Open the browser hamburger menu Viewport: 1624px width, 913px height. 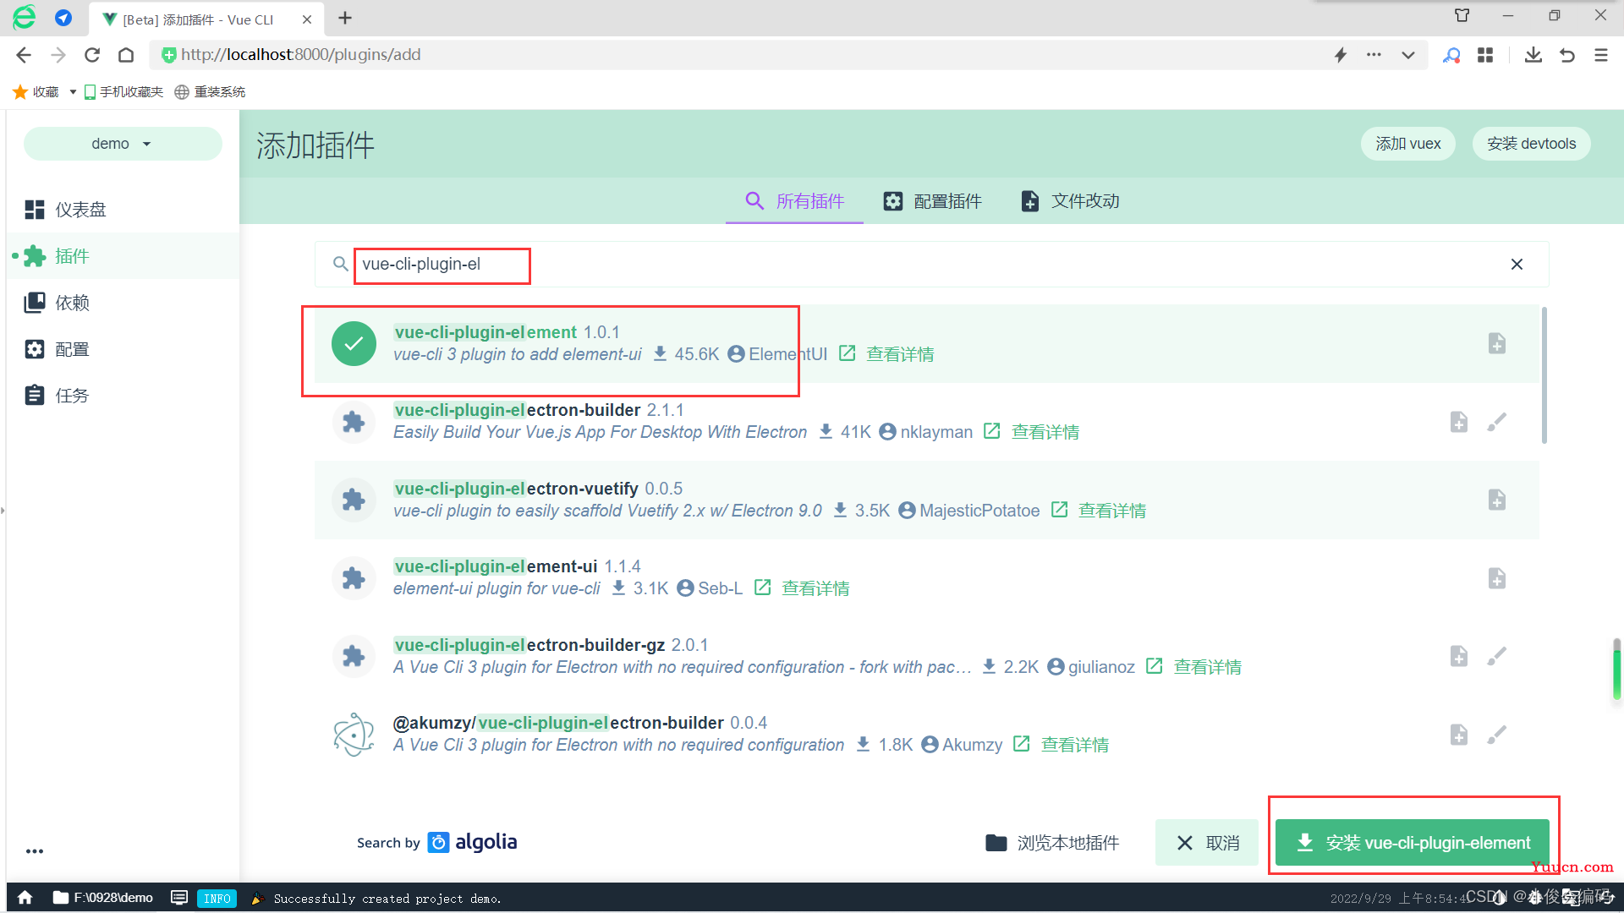pyautogui.click(x=1601, y=55)
